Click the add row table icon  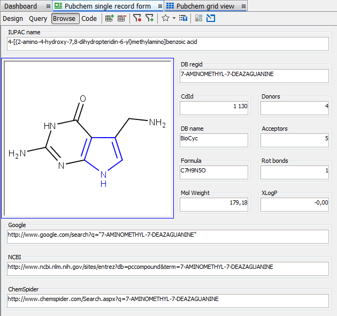click(109, 18)
